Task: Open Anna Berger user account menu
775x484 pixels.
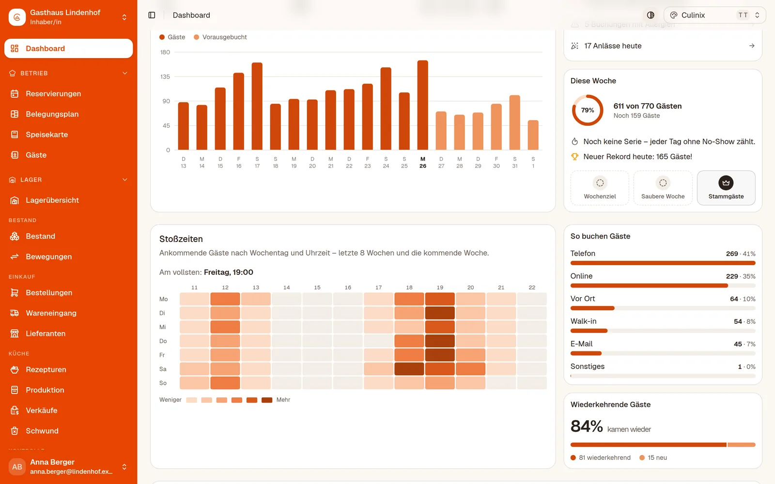Action: click(x=68, y=467)
